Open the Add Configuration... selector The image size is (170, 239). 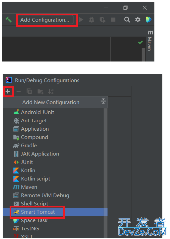point(45,20)
